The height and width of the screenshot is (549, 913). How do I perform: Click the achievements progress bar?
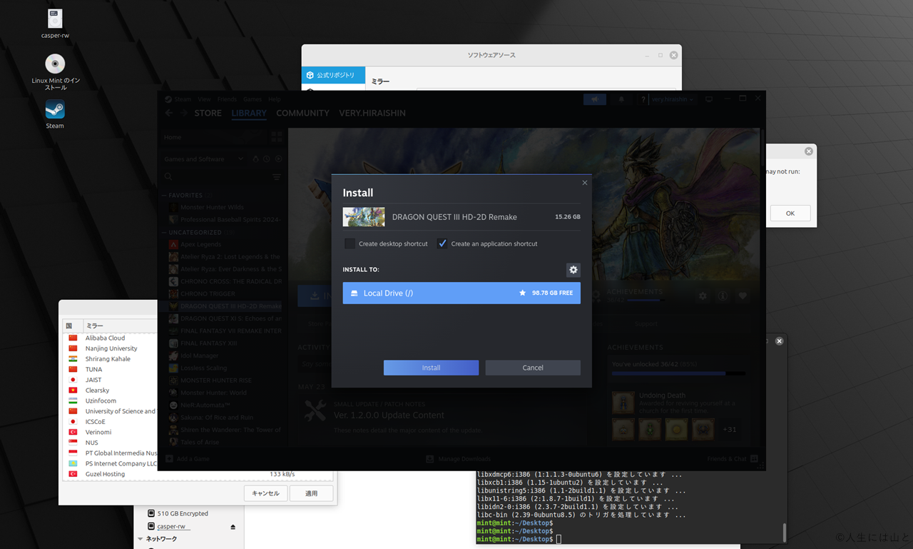[x=678, y=373]
